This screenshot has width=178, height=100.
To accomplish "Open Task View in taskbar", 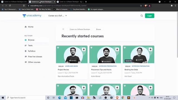I will [54, 97].
